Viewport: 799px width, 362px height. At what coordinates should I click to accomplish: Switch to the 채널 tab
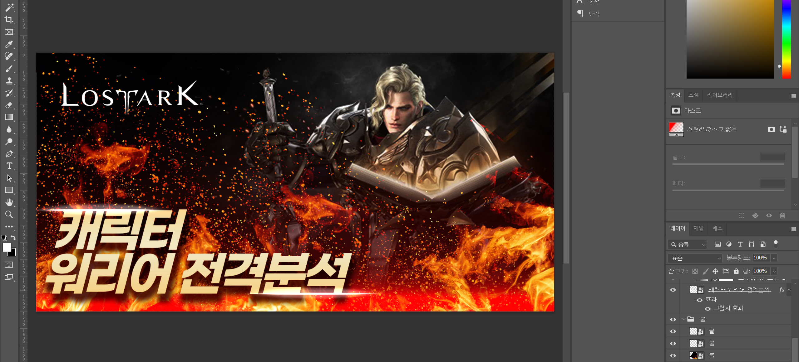click(698, 228)
